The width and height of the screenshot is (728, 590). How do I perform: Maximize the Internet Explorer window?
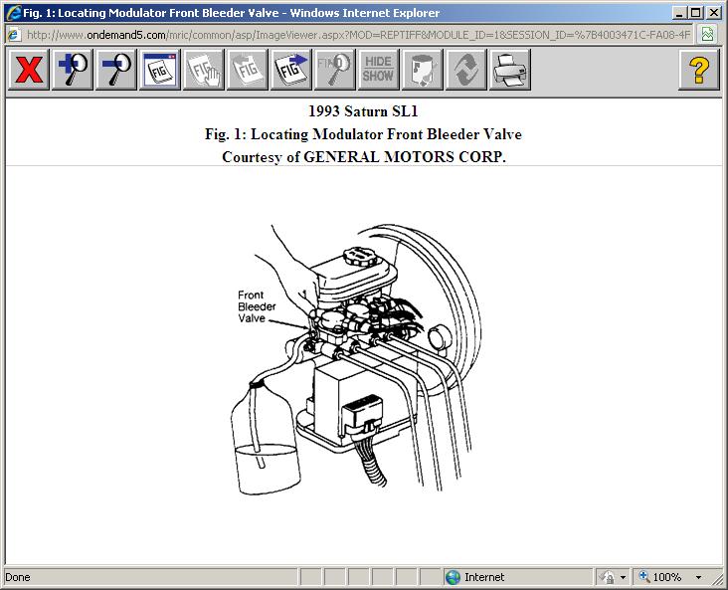(695, 13)
